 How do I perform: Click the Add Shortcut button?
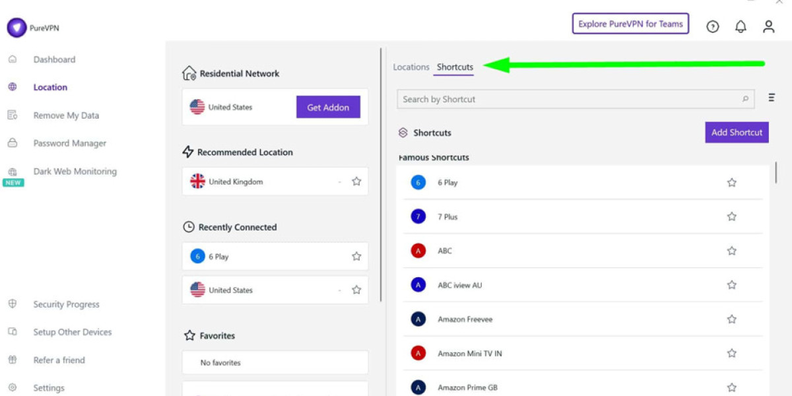pyautogui.click(x=737, y=132)
